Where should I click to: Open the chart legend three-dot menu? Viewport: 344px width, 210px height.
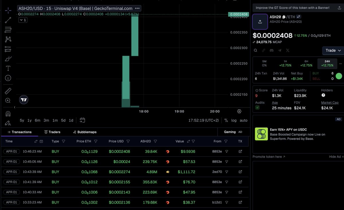tap(137, 9)
